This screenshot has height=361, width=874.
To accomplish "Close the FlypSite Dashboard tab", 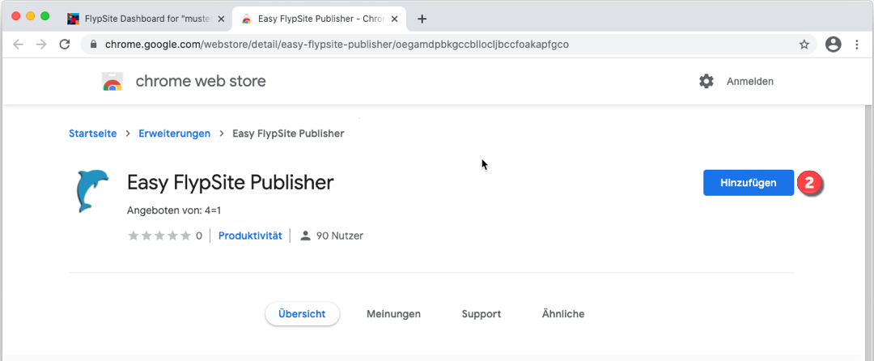I will coord(221,19).
